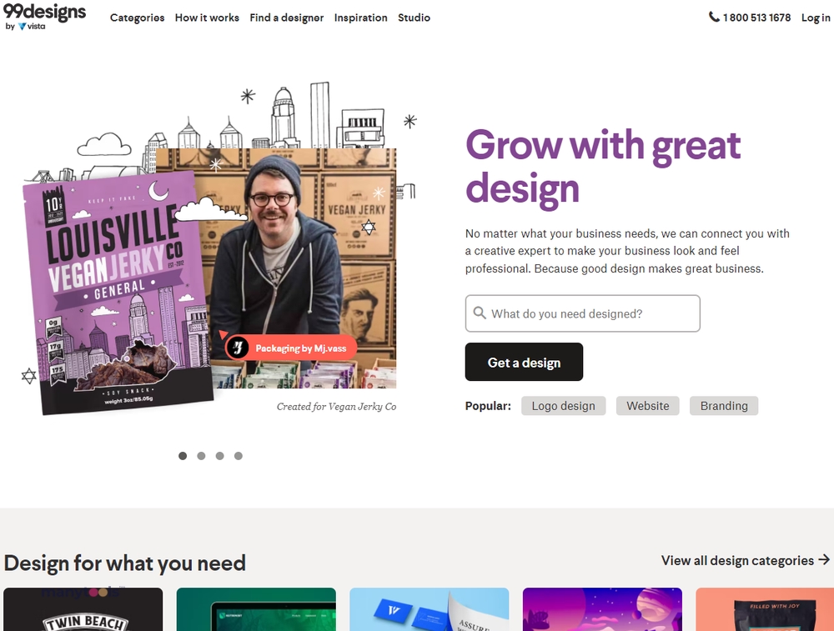Choose the Logo design popular tag
The height and width of the screenshot is (631, 834).
(x=563, y=406)
